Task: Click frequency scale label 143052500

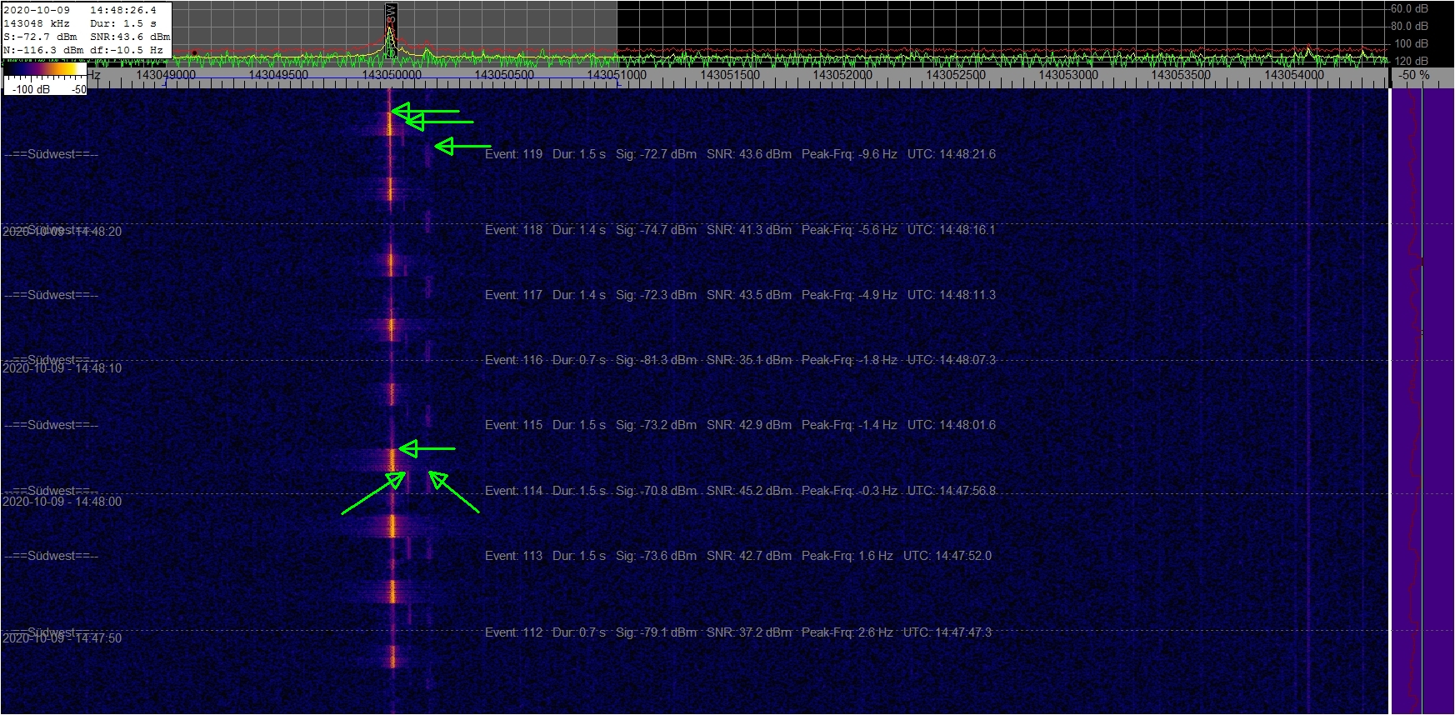Action: (956, 75)
